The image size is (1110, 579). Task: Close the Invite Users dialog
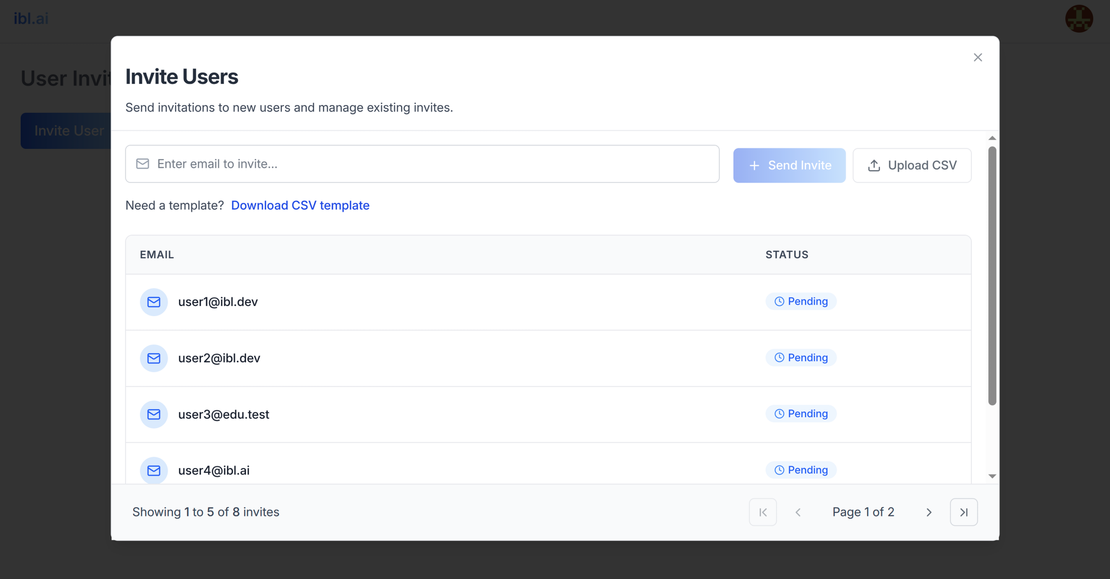(x=978, y=58)
